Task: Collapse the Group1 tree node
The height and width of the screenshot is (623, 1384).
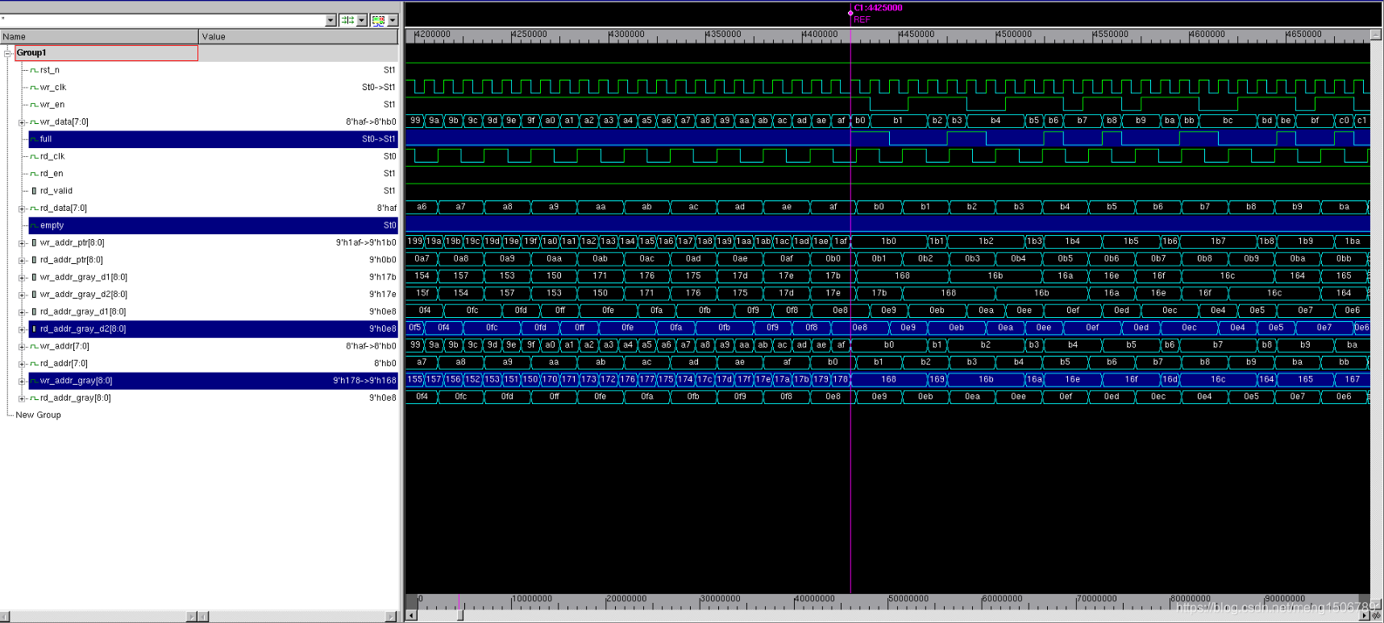Action: 8,53
